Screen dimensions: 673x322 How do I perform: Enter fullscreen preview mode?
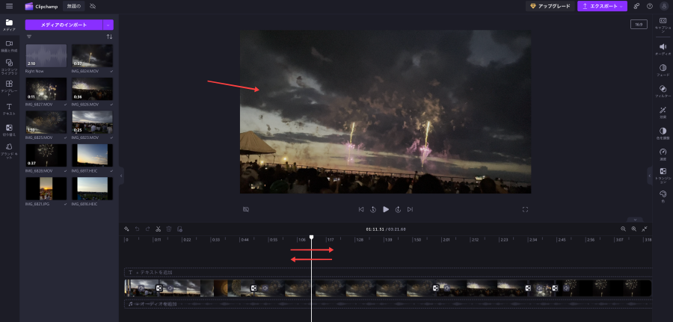(x=525, y=209)
